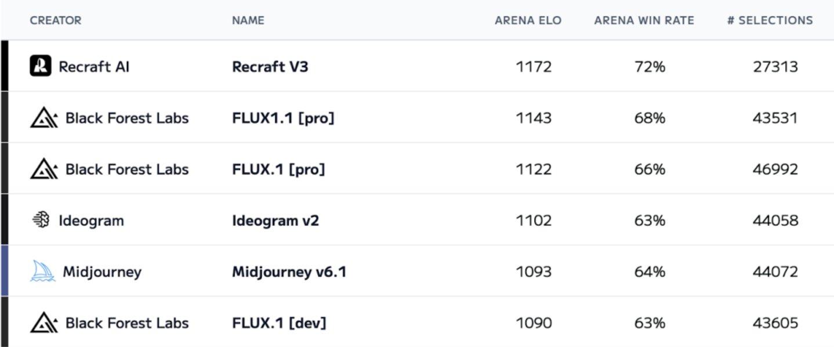Sort by the CREATOR column header
This screenshot has height=347, width=834.
tap(56, 20)
